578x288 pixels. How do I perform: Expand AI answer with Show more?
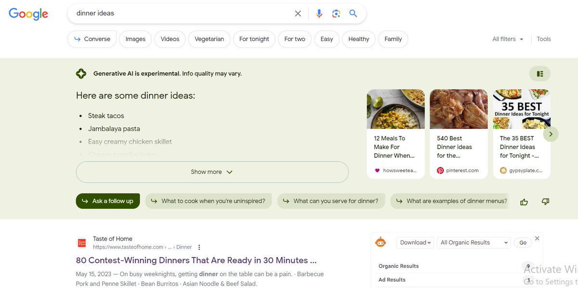(x=212, y=172)
